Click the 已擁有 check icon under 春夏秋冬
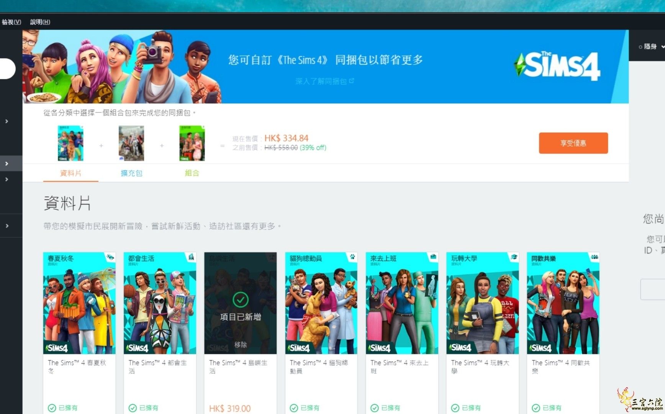 pos(52,408)
